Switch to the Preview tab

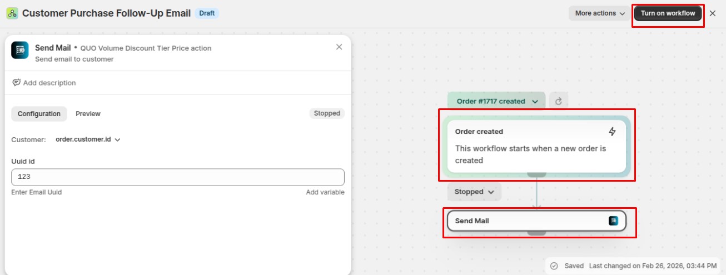click(x=88, y=114)
